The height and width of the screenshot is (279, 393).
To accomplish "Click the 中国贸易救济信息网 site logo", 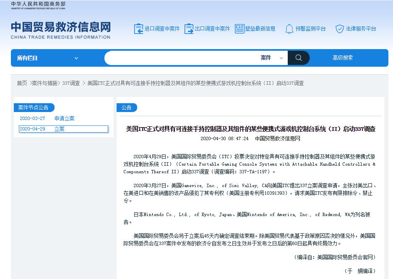I will [61, 27].
